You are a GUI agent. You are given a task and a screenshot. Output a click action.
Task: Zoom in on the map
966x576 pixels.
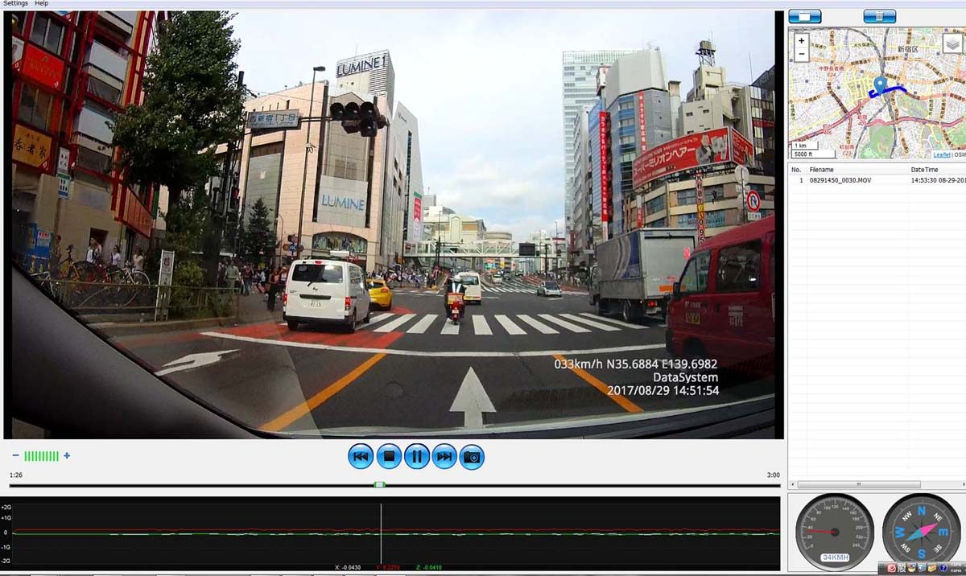coord(801,40)
